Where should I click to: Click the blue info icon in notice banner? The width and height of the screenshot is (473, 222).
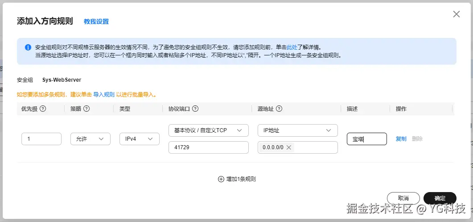pyautogui.click(x=28, y=47)
